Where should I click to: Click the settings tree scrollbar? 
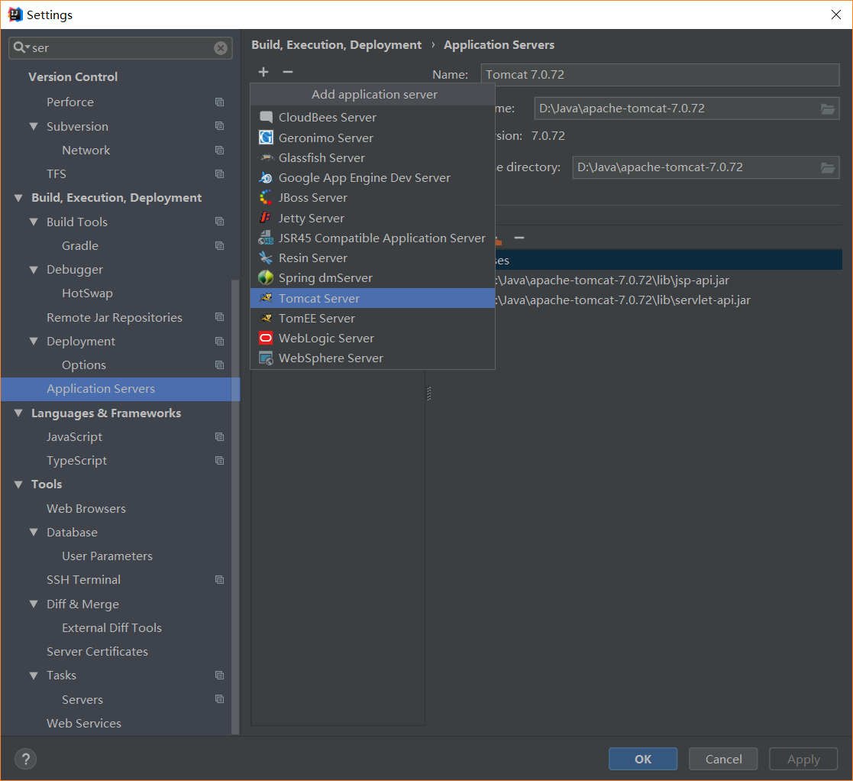point(235,506)
